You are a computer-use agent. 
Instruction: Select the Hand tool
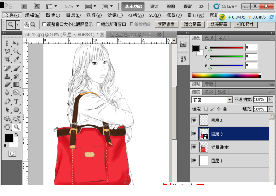(7, 127)
